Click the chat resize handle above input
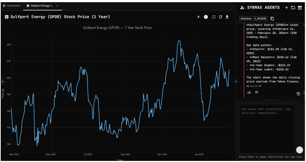This screenshot has height=162, width=306. pos(271,100)
